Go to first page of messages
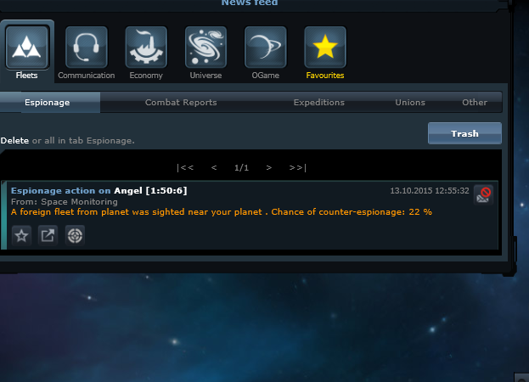 pos(185,167)
